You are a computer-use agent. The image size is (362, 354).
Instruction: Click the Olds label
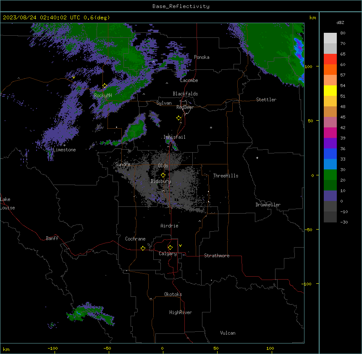[x=163, y=166]
